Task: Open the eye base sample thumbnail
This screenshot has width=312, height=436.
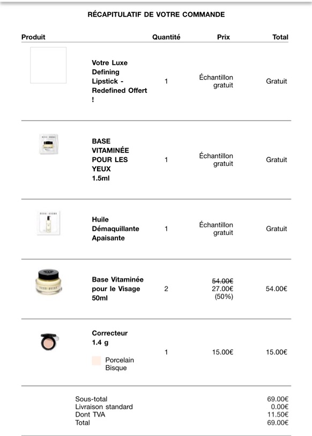Action: [49, 144]
